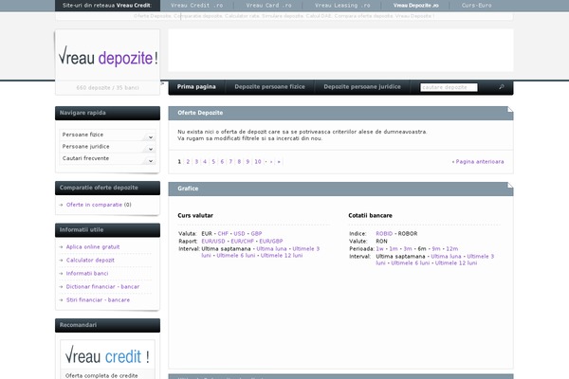Screen dimensions: 569x379
Task: Go to pagination page 5
Action: click(213, 162)
